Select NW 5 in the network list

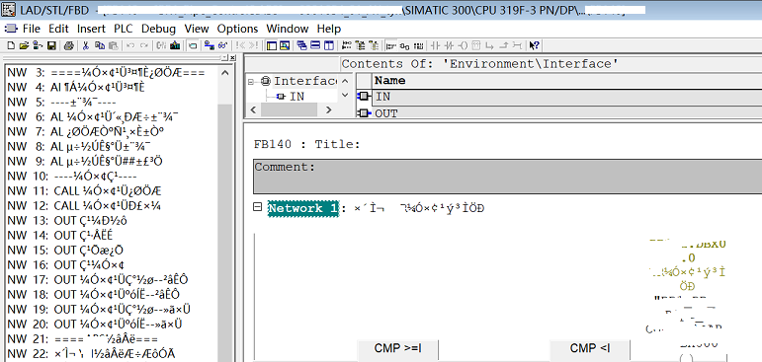coord(61,103)
